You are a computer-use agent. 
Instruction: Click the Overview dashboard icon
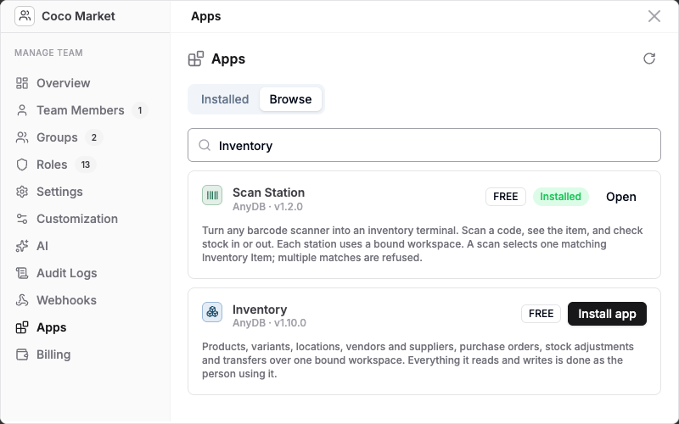(x=22, y=83)
